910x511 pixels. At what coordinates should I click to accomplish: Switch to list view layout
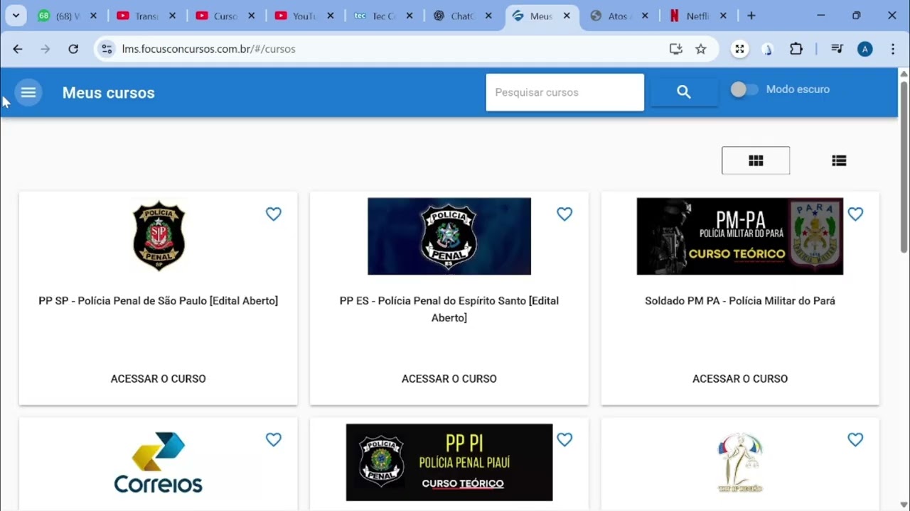click(x=839, y=160)
